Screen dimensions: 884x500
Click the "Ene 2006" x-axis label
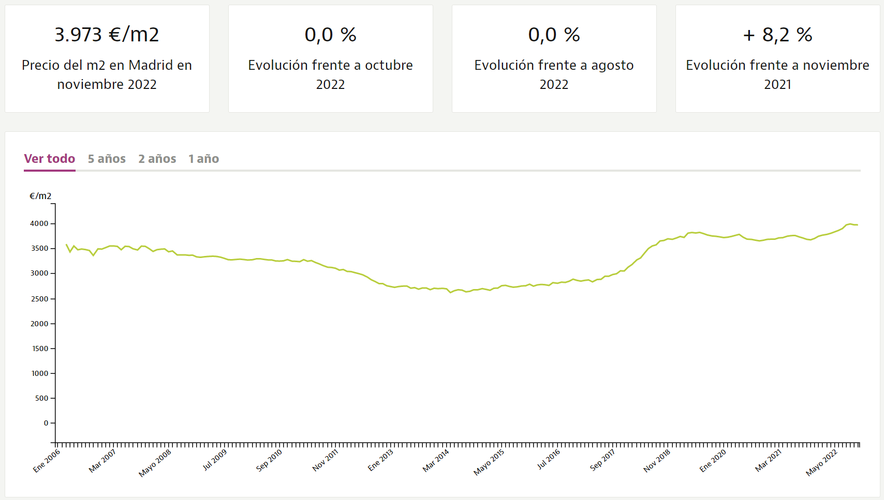click(x=47, y=460)
